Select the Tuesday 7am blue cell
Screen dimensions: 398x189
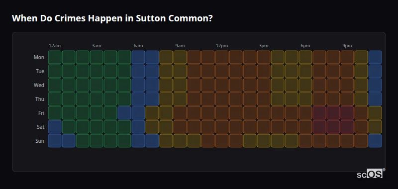152,71
